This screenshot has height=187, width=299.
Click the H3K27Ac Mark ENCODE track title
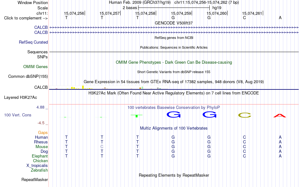174,93
